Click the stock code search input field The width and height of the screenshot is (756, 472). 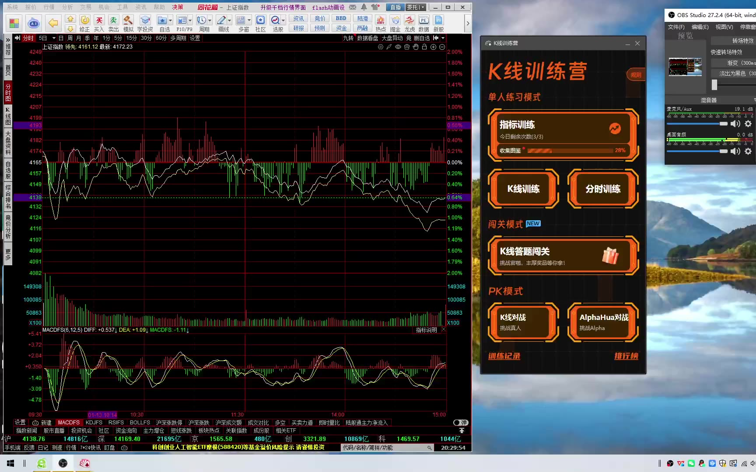point(384,448)
